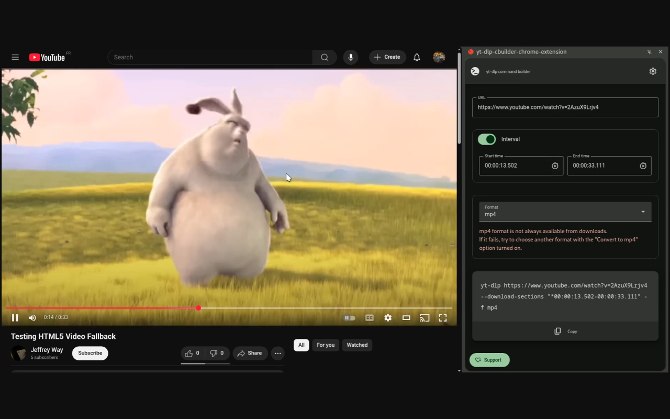Open the player settings gear
Image resolution: width=670 pixels, height=419 pixels.
(388, 317)
